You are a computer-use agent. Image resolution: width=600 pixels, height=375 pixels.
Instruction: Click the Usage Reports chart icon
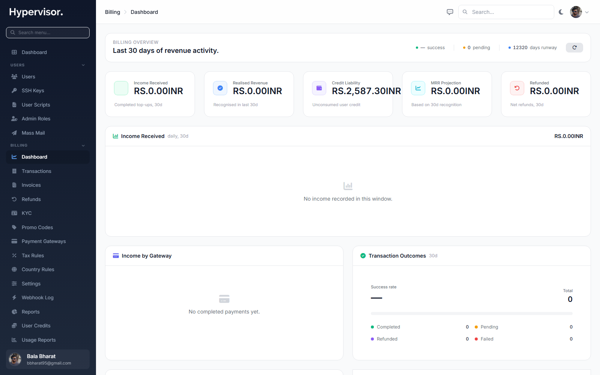[x=14, y=340]
